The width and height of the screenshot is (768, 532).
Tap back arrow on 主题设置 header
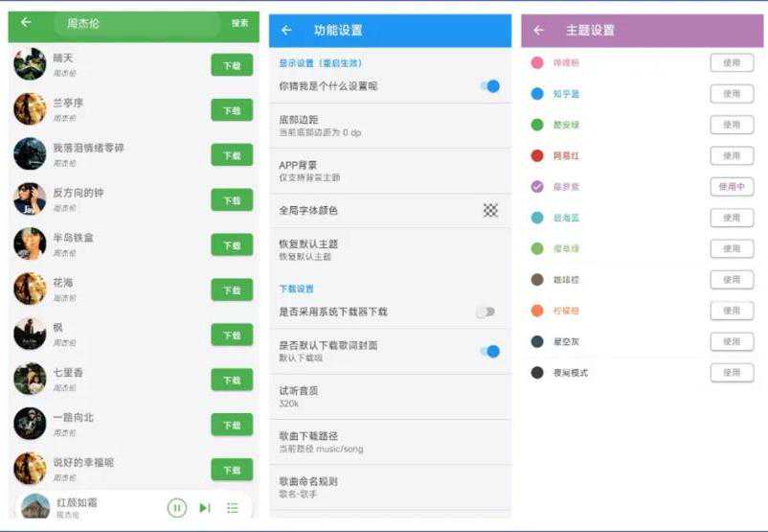tap(539, 31)
